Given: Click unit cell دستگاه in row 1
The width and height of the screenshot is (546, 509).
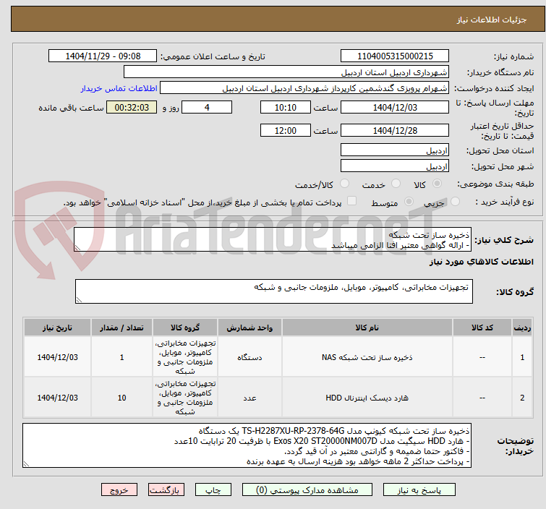Looking at the screenshot, I should pos(249,358).
